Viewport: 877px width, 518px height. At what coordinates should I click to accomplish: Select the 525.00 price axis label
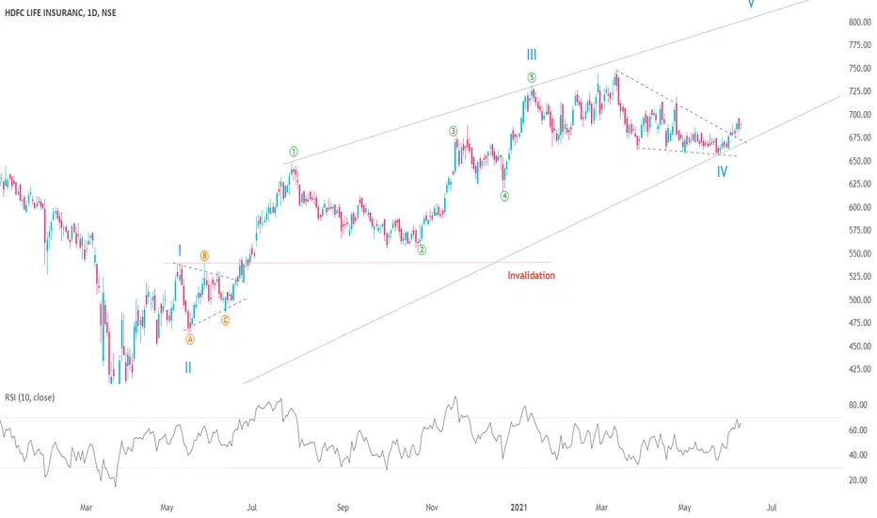(x=860, y=276)
